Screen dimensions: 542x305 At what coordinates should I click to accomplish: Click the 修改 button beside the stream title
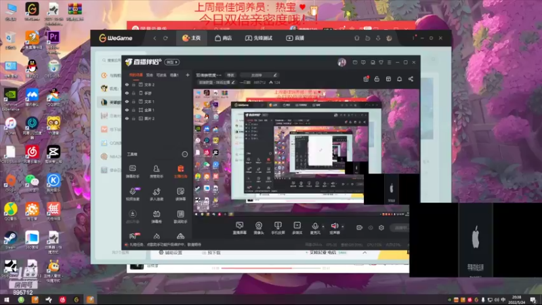pos(230,75)
